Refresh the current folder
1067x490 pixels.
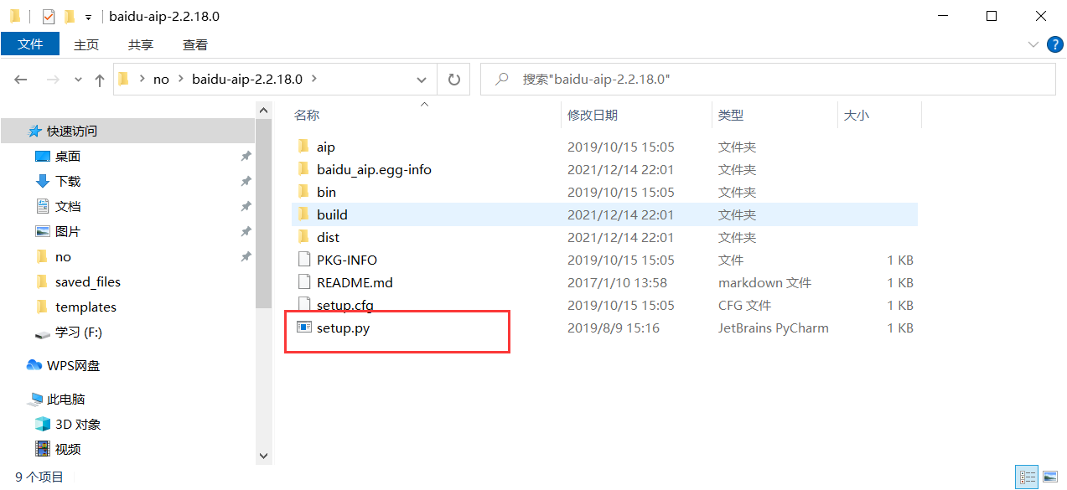tap(453, 80)
